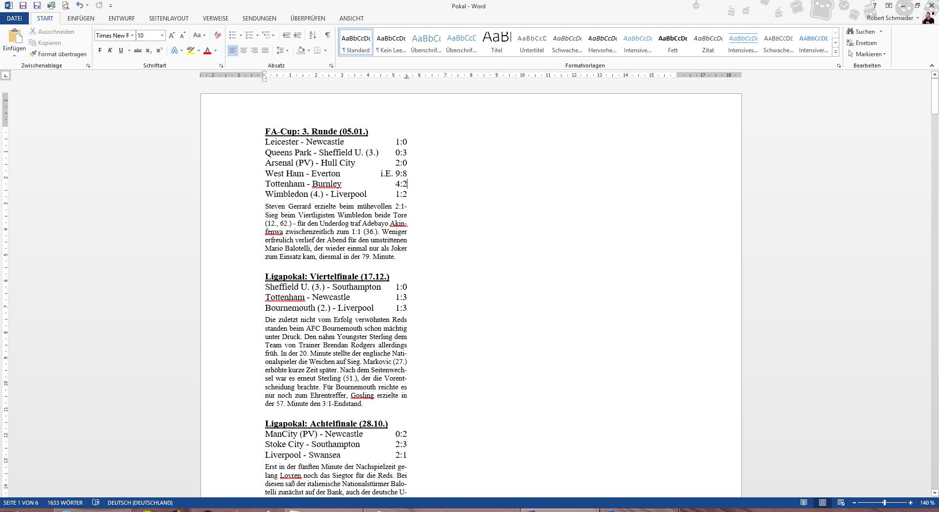Click the Suchen find button
The height and width of the screenshot is (512, 939).
pyautogui.click(x=865, y=31)
